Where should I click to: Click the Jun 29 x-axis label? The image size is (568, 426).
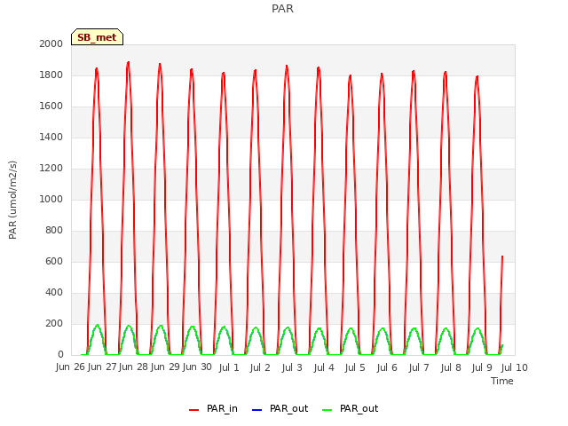tap(165, 367)
